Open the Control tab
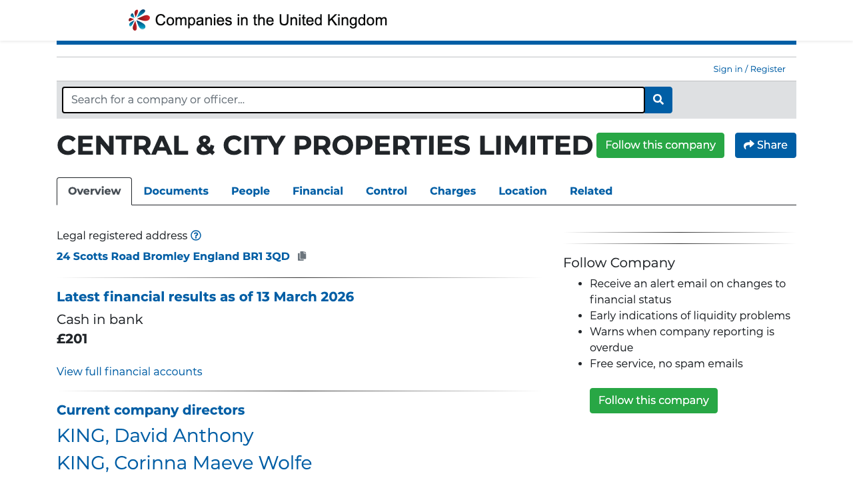 point(387,191)
